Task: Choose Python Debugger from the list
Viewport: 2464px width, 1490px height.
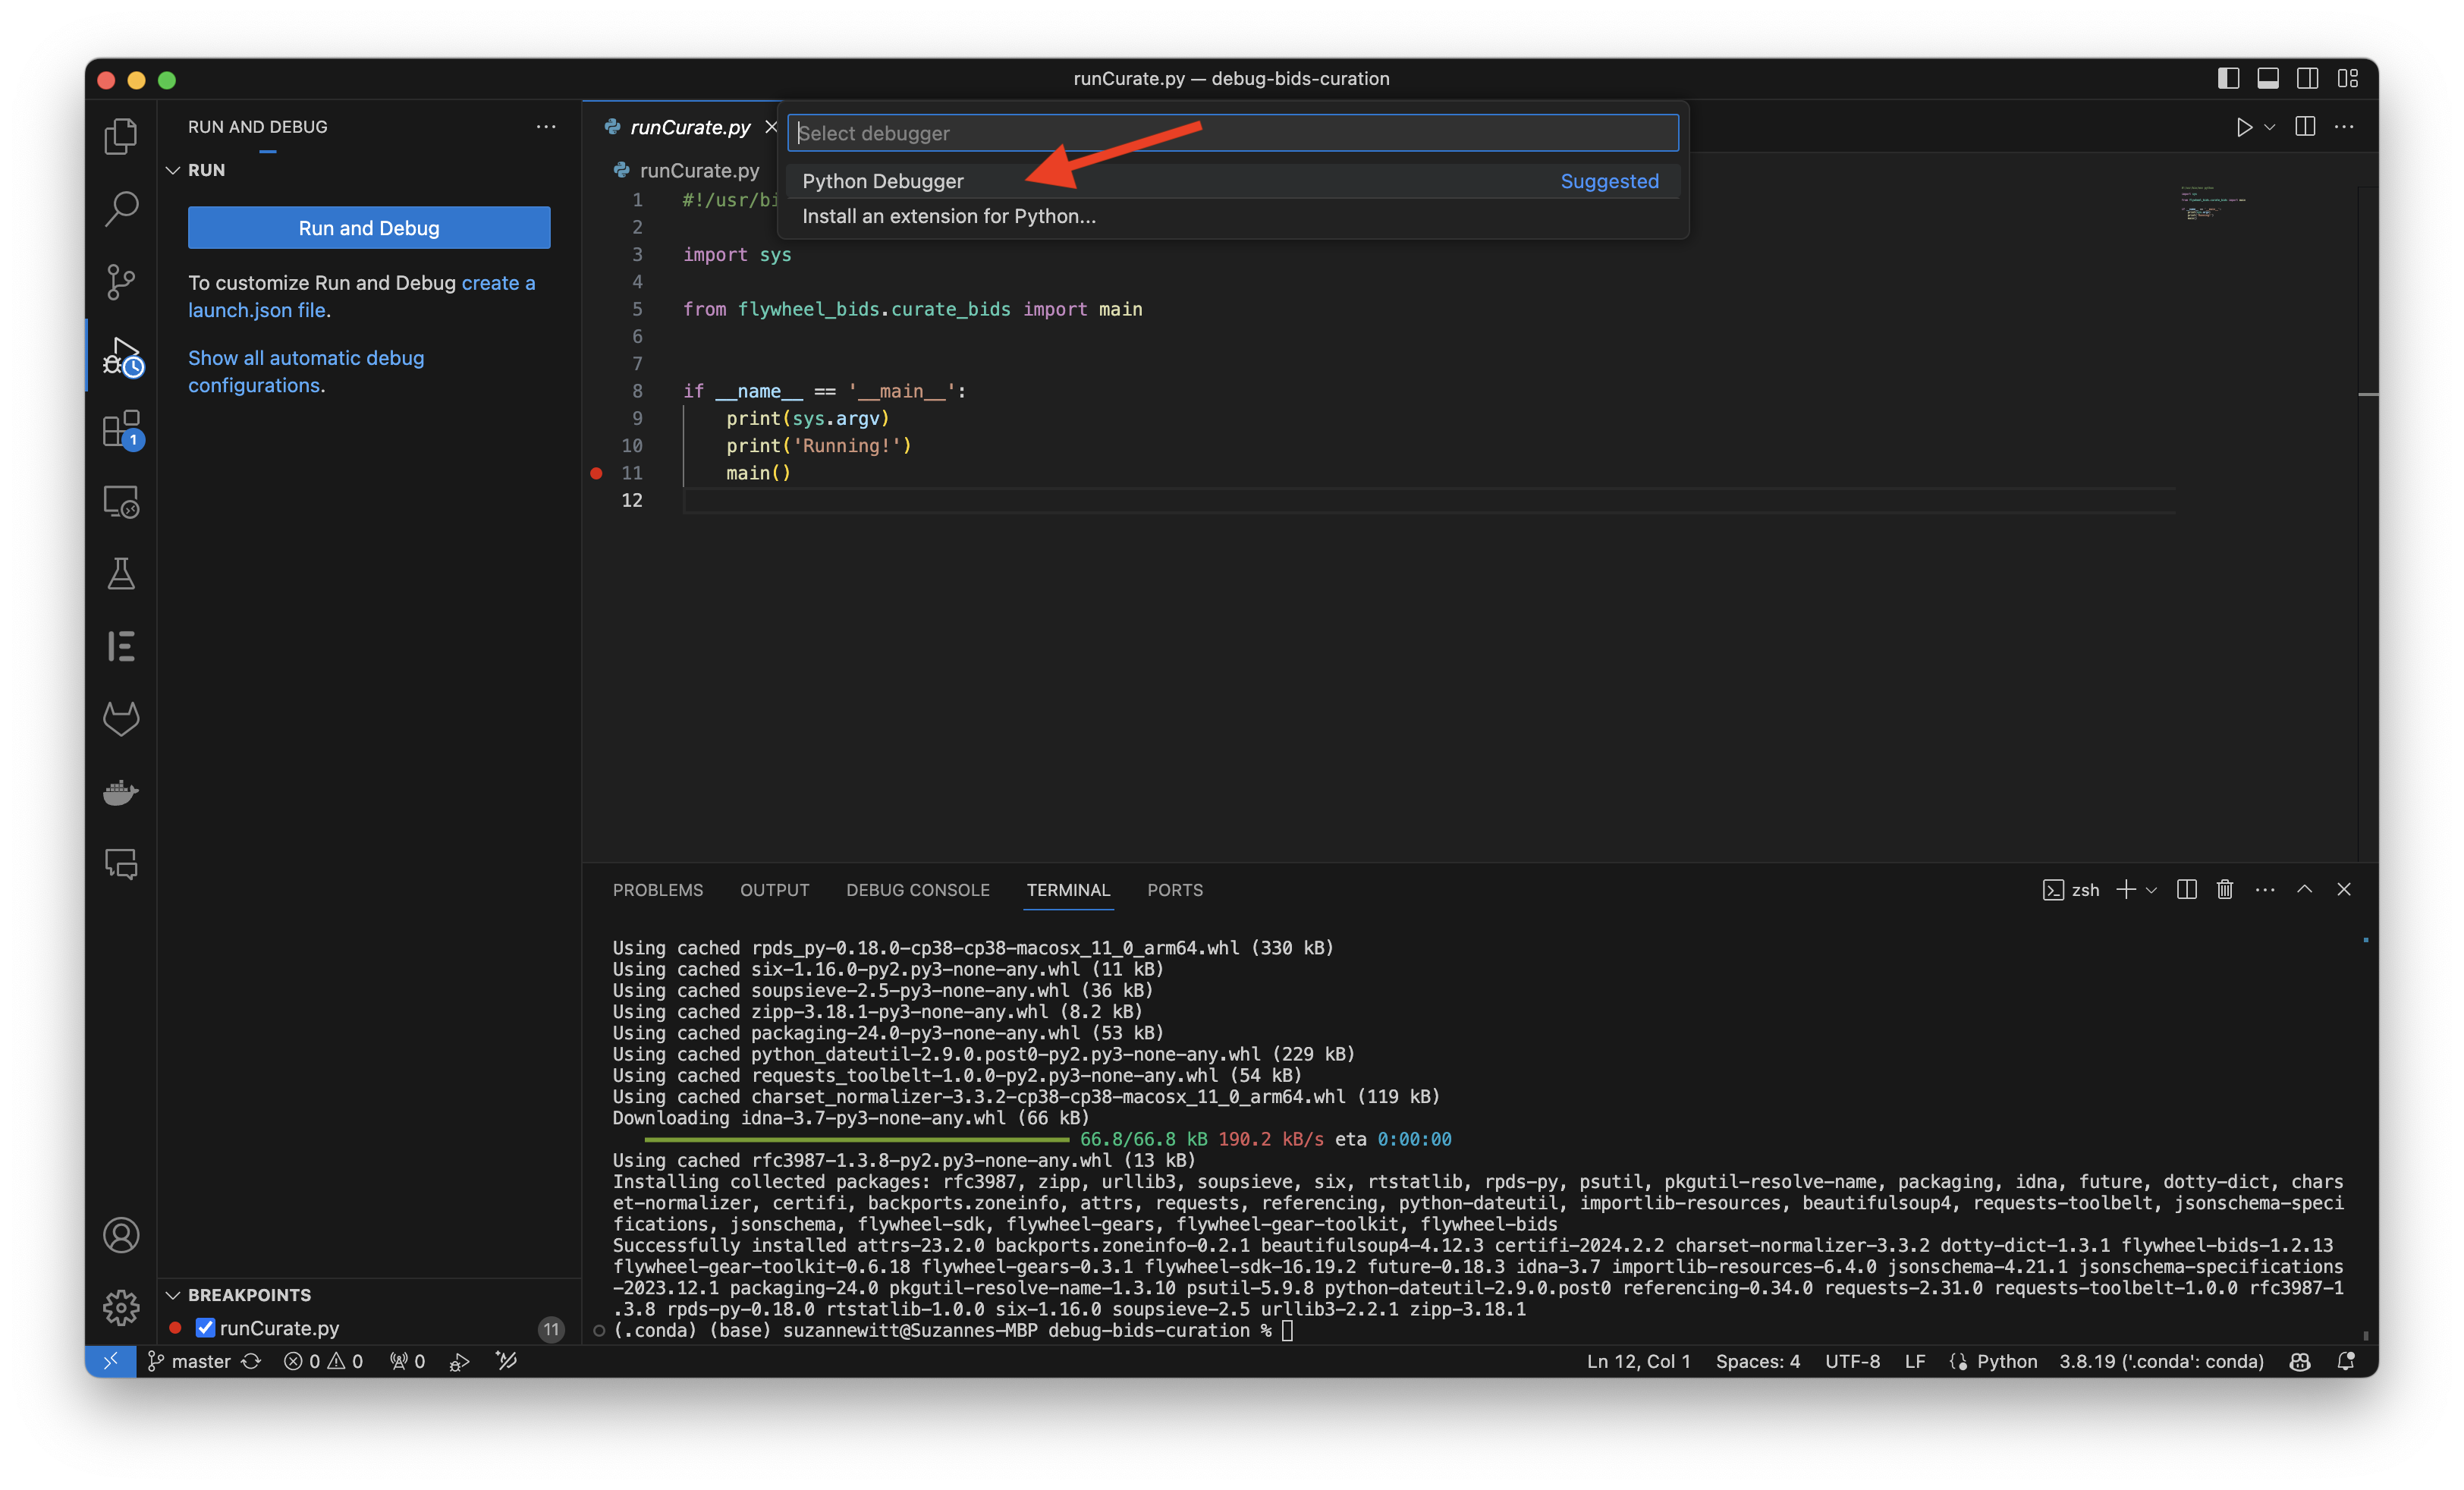Action: (1233, 181)
